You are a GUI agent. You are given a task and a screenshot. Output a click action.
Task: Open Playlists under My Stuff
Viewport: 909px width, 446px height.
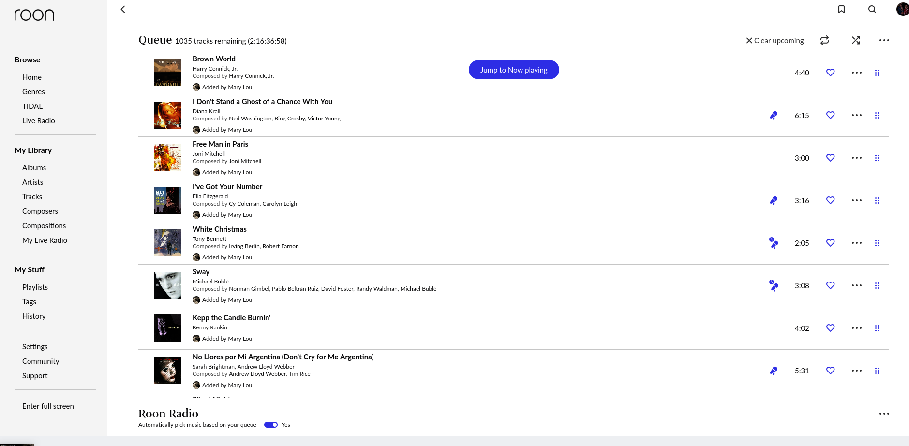coord(35,287)
